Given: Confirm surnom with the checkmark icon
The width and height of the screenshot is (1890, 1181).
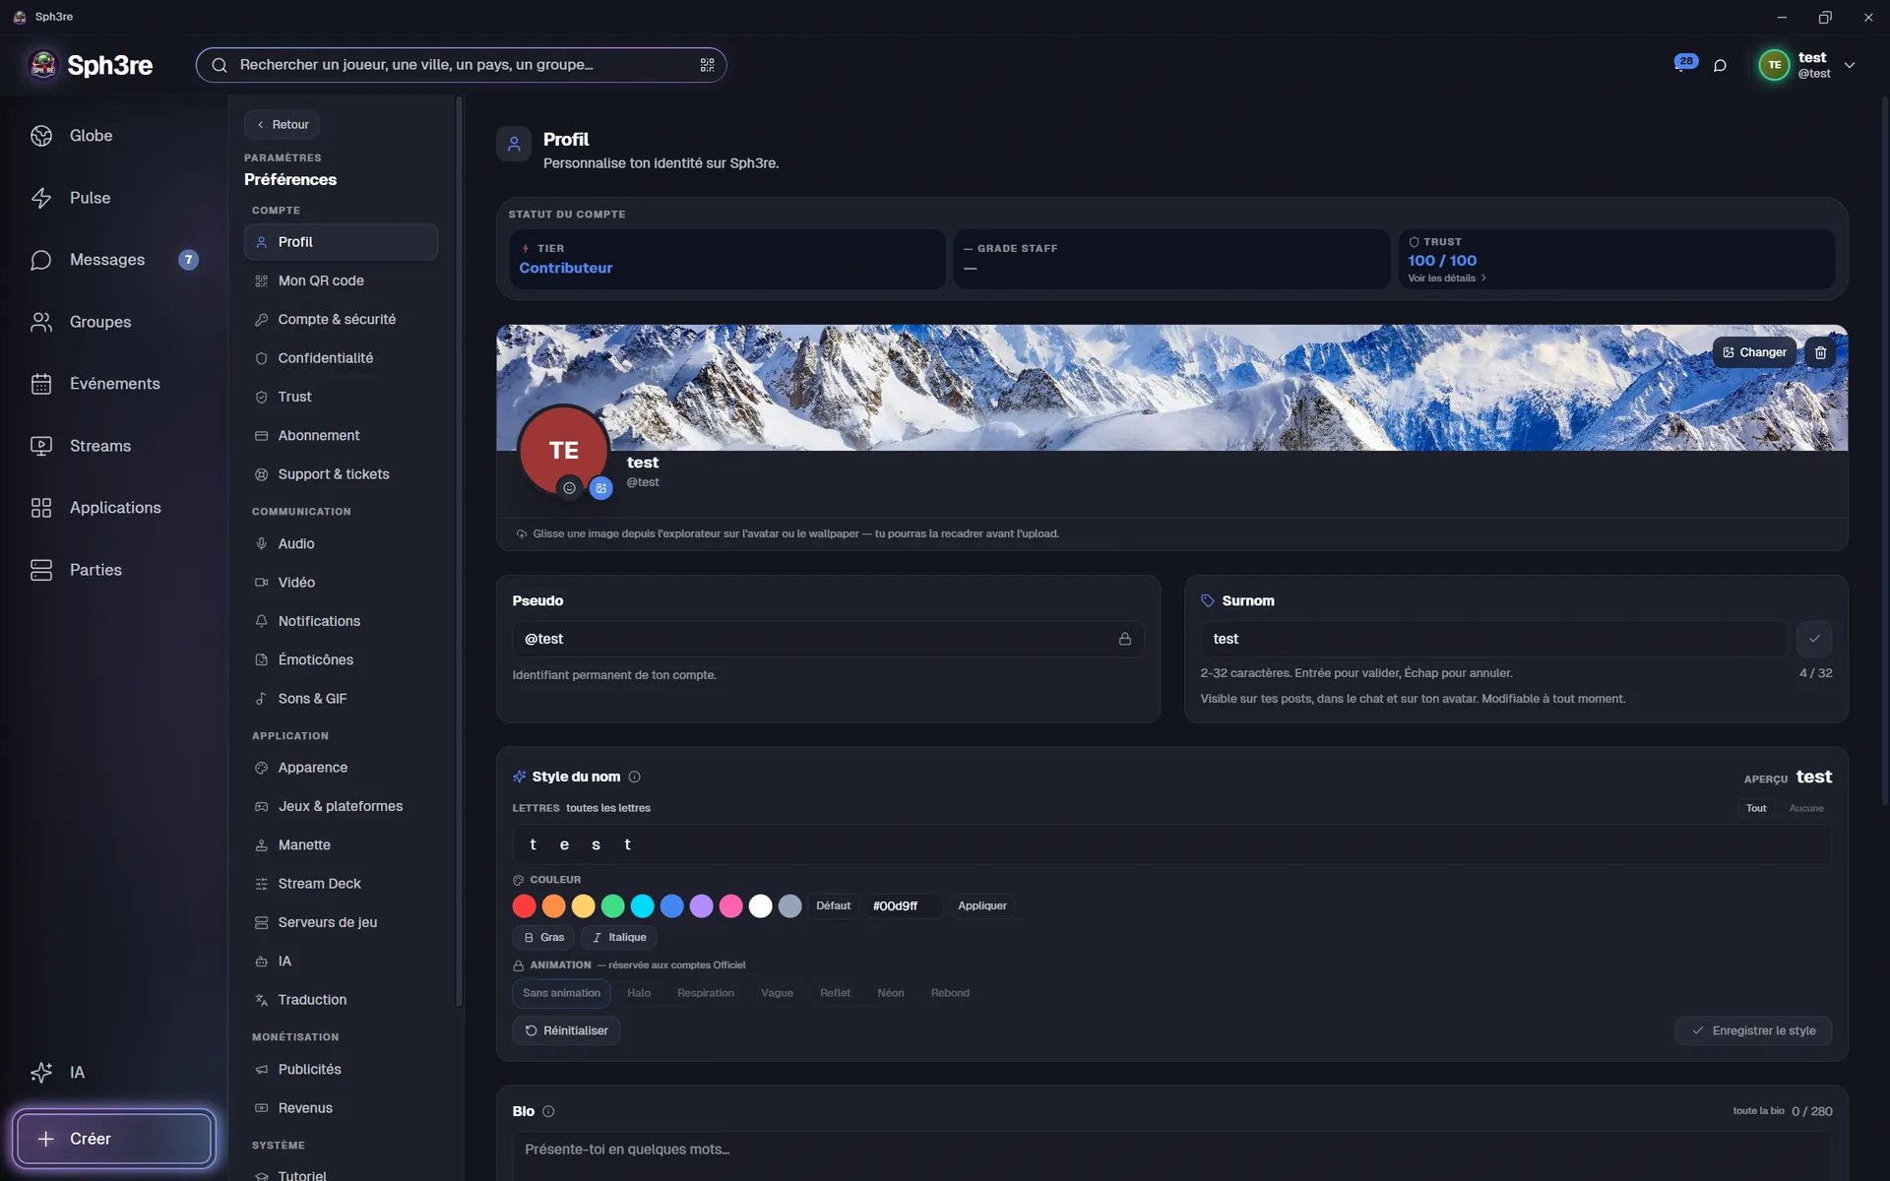Looking at the screenshot, I should (x=1814, y=639).
